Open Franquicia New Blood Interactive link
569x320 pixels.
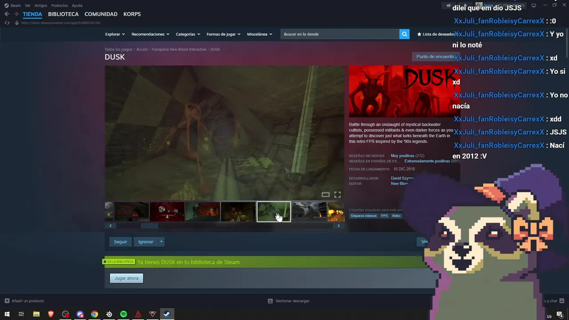179,49
